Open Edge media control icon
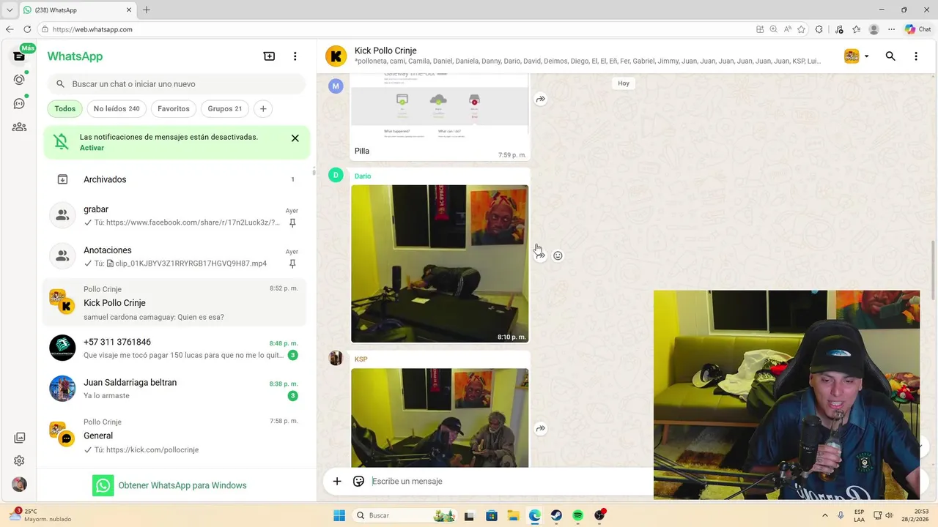938x527 pixels. coord(839,29)
